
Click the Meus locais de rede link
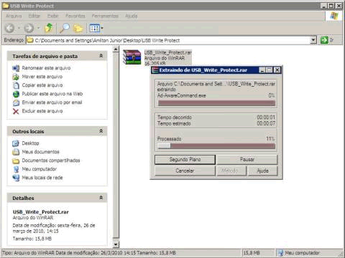[42, 178]
